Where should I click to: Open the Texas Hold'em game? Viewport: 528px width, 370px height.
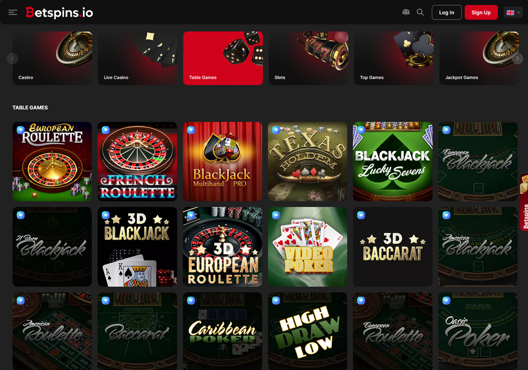(x=307, y=161)
